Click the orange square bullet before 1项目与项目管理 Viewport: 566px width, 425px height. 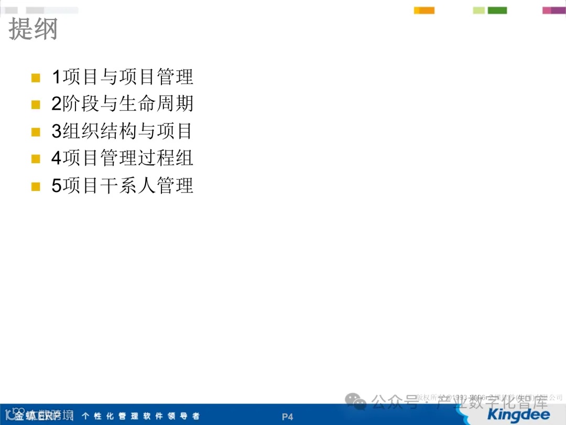coord(36,77)
